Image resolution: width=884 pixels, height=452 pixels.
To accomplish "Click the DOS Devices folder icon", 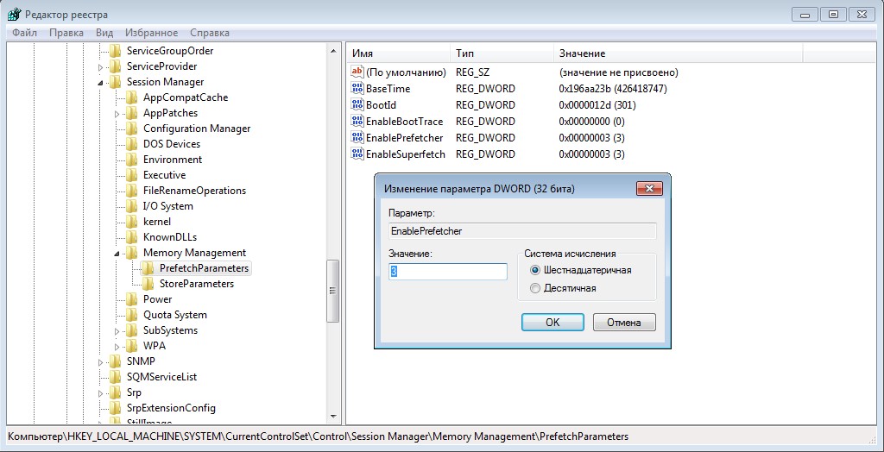I will pos(131,144).
